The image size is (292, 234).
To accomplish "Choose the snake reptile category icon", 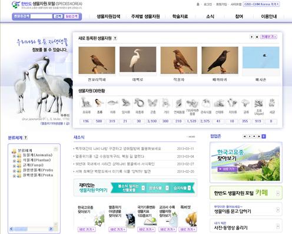I will pos(139,103).
